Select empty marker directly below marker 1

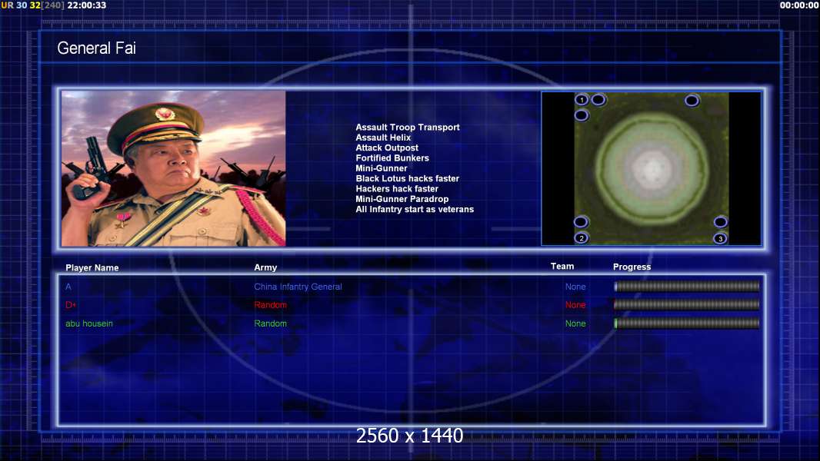click(x=582, y=115)
